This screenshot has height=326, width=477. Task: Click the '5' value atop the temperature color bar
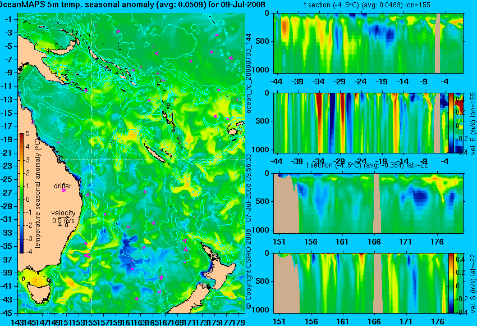click(27, 133)
